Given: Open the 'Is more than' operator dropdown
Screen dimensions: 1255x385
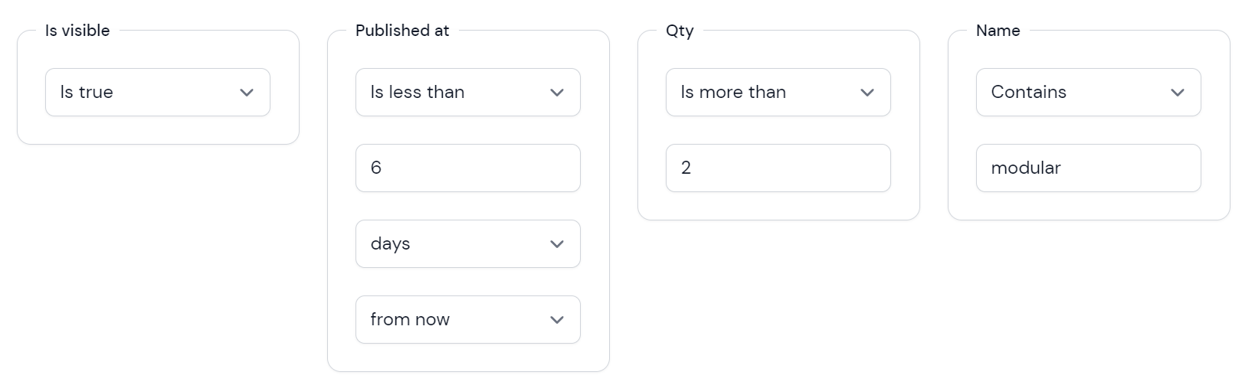Looking at the screenshot, I should (x=778, y=93).
